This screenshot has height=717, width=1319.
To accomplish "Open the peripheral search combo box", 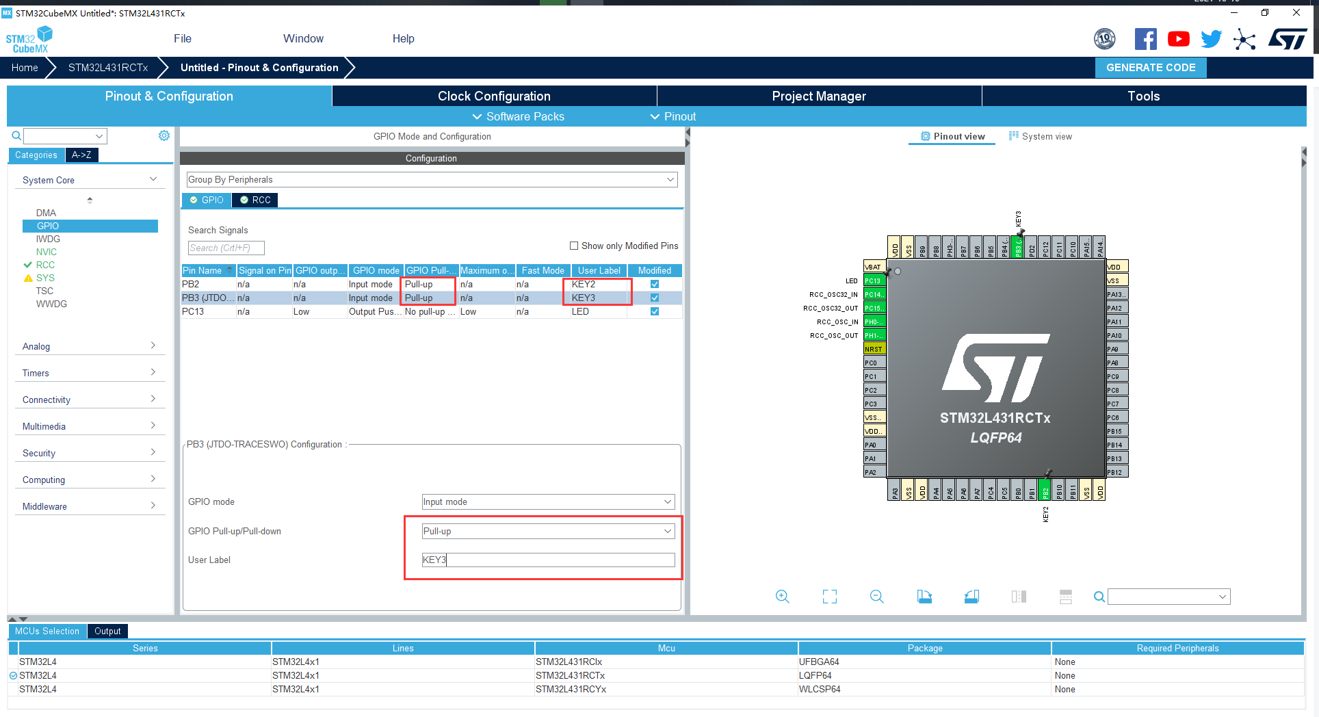I will click(65, 135).
